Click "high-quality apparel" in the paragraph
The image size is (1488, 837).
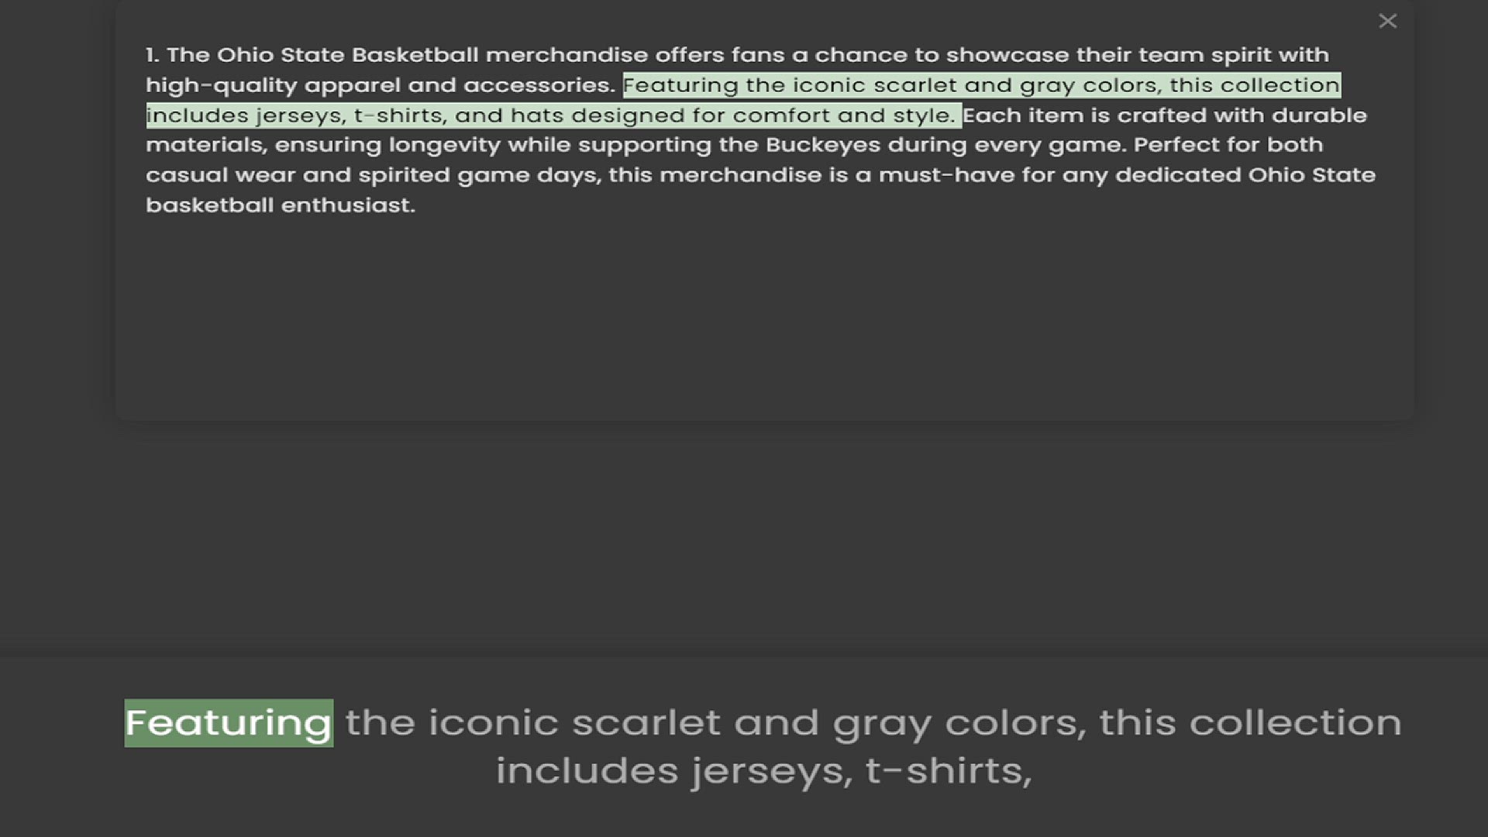(274, 85)
